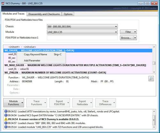The width and height of the screenshot is (160, 133).
Task: Click the Mask value FF (00 .. FF)
Action: tap(107, 82)
